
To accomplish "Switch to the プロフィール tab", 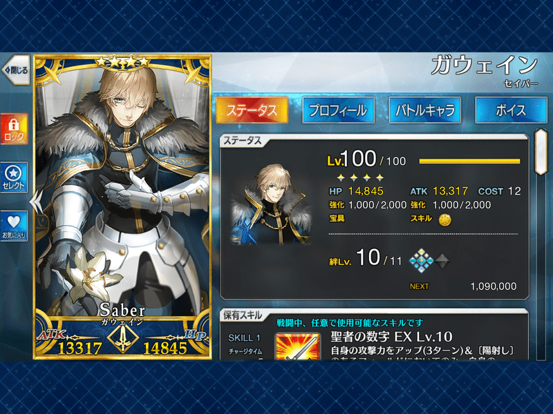I will pos(338,110).
